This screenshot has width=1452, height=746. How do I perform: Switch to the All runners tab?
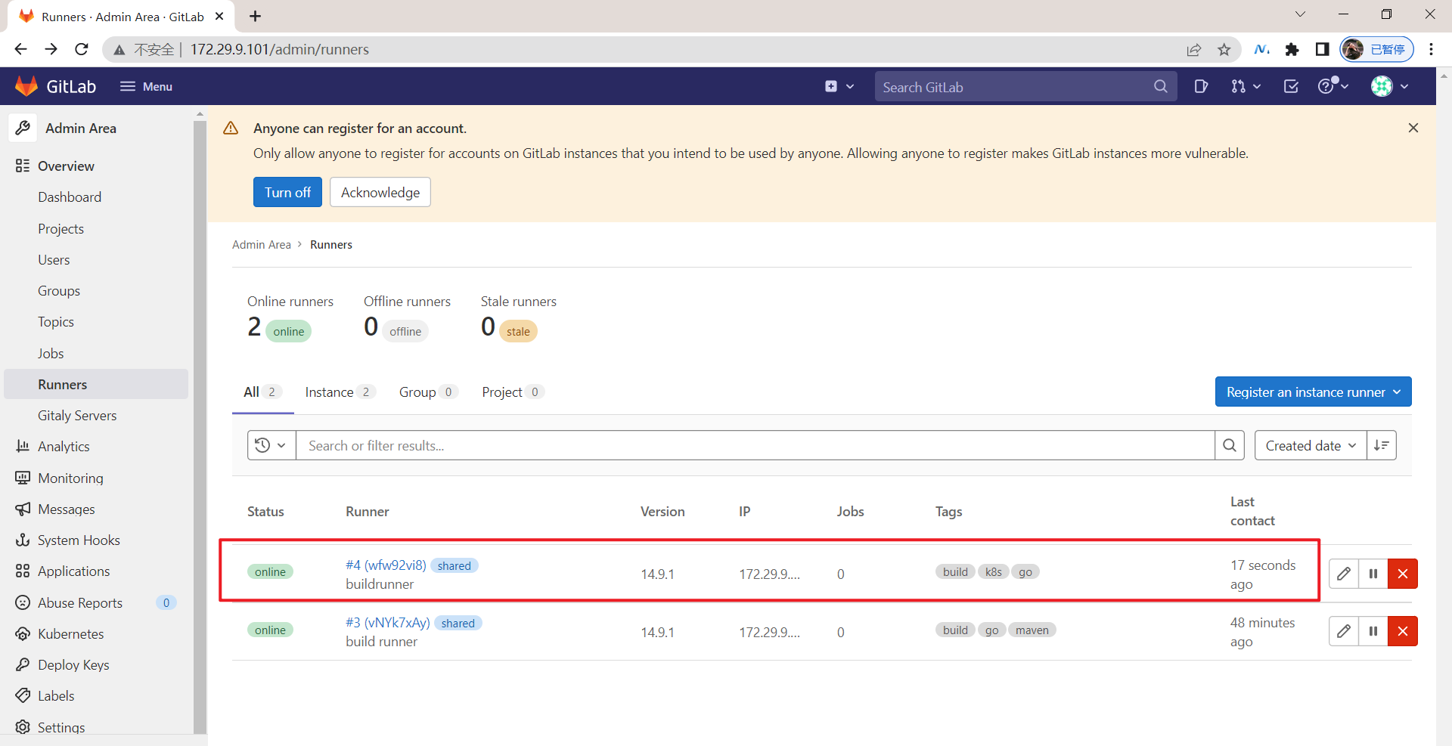click(x=262, y=392)
